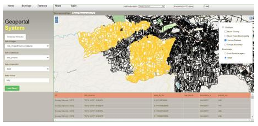Open the Select operator dropdown showing Like
This screenshot has height=126, width=258.
coord(27,69)
